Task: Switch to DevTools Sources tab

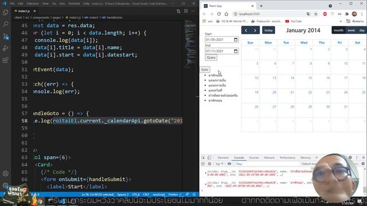Action: point(253,158)
